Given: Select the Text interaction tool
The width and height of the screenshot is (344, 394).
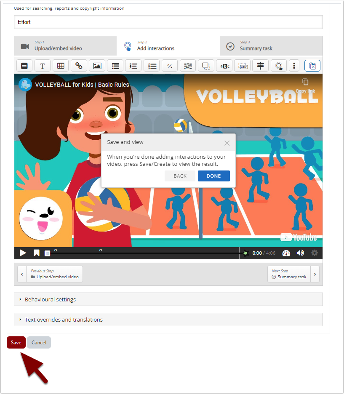Looking at the screenshot, I should click(x=43, y=66).
